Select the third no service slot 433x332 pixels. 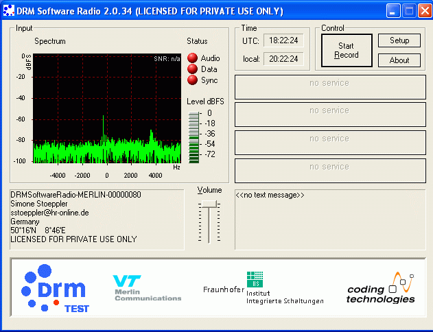click(x=330, y=143)
